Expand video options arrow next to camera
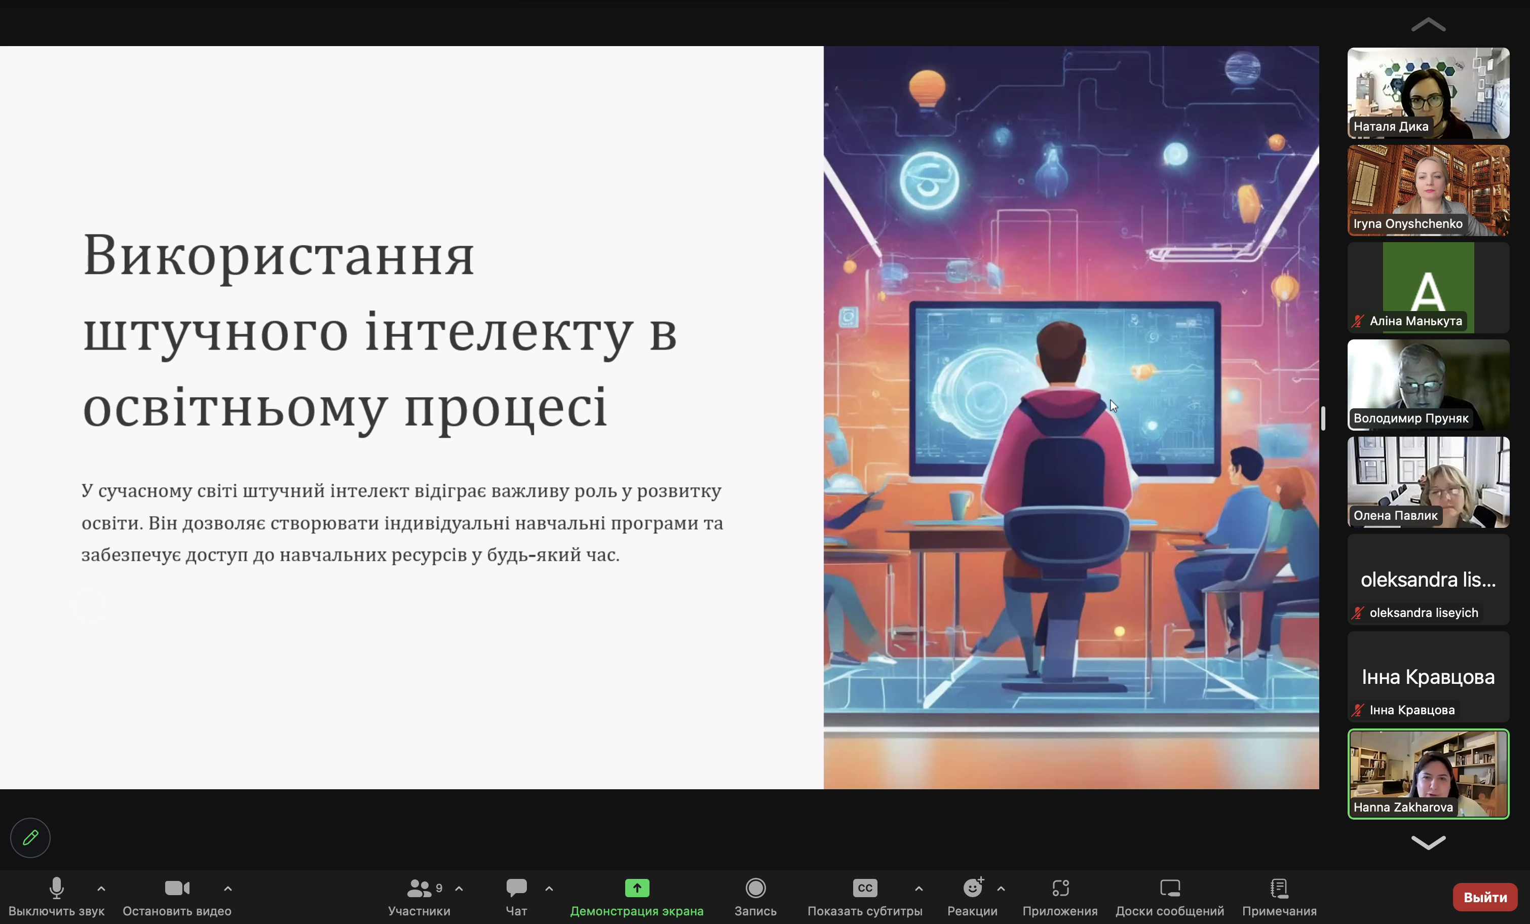The image size is (1530, 924). click(228, 889)
